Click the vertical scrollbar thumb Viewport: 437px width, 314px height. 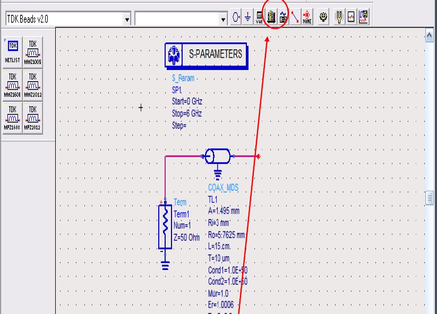point(430,198)
